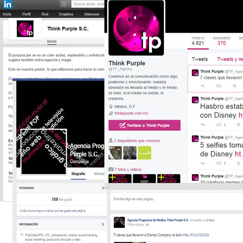Screen dimensions: 243x243
Task: Switch to 'Tweets y respuestas' tab
Action: click(230, 59)
